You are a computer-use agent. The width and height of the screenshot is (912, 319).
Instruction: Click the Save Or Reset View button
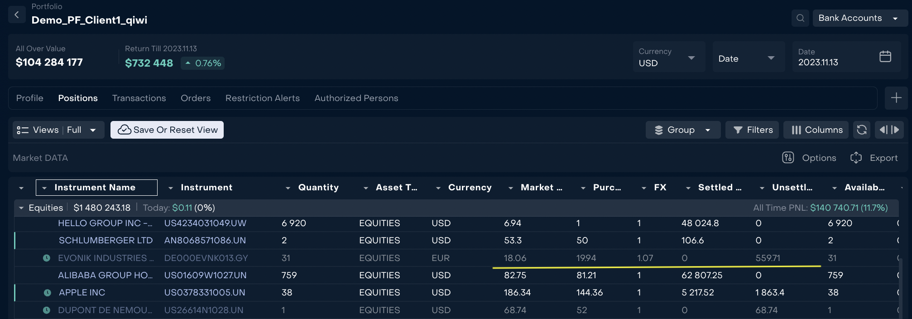pyautogui.click(x=167, y=130)
